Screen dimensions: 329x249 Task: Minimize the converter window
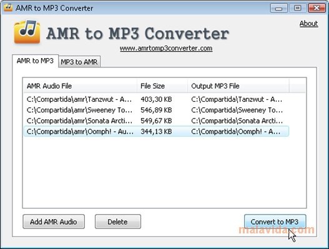(x=278, y=8)
